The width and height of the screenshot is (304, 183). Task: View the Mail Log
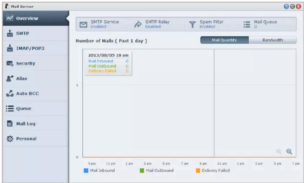(x=36, y=123)
